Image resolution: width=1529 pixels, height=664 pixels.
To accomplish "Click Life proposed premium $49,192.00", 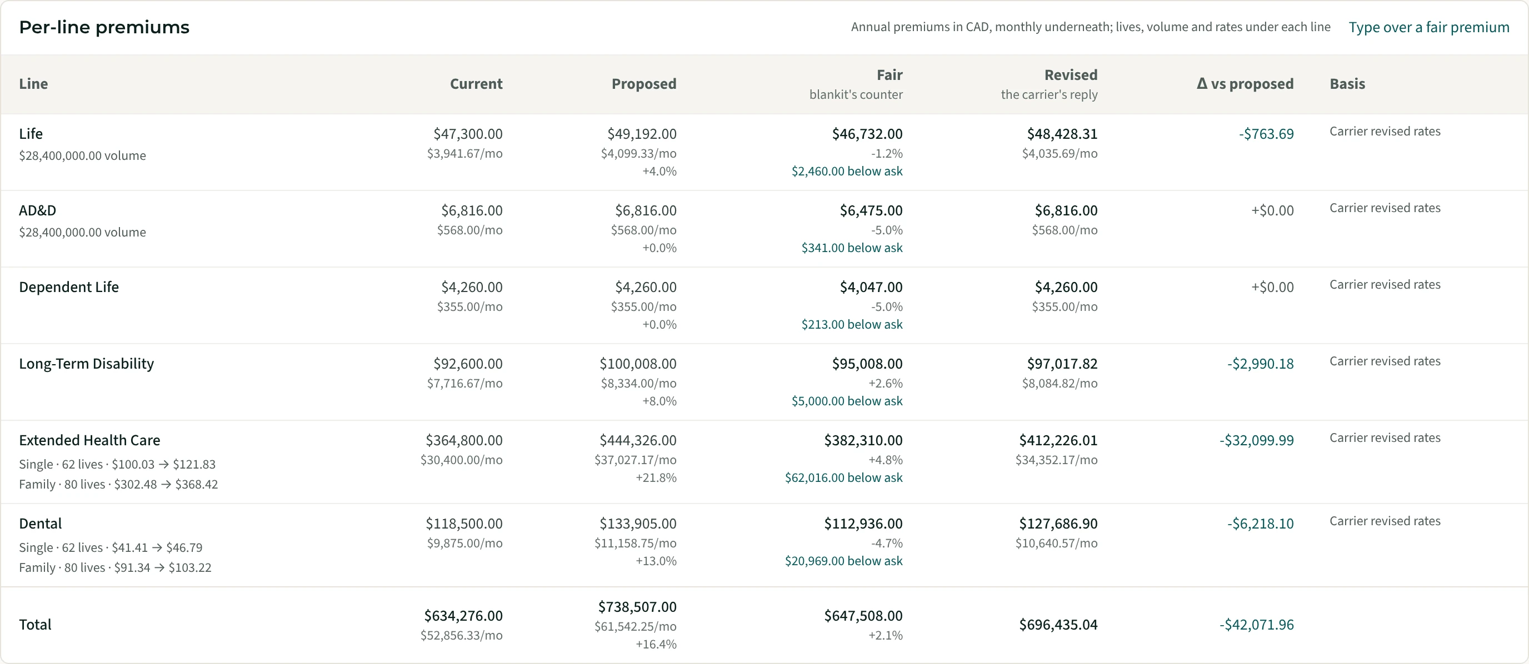I will click(x=642, y=134).
